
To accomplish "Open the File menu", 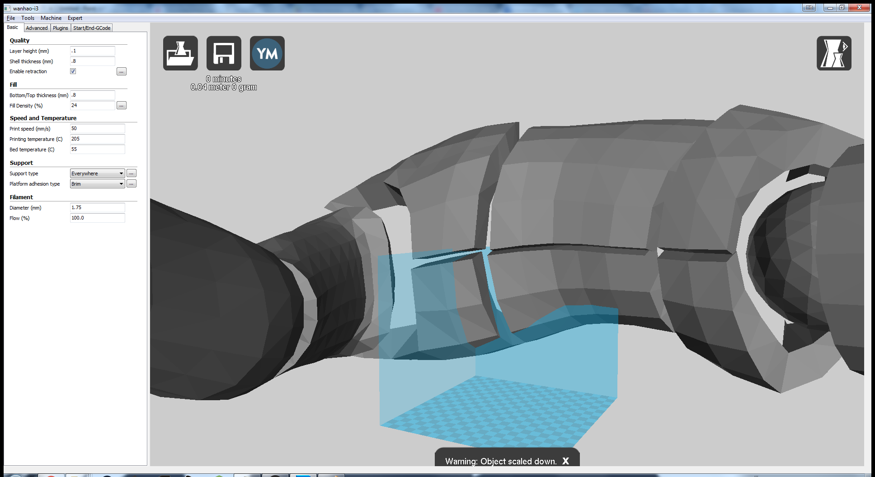I will 11,18.
